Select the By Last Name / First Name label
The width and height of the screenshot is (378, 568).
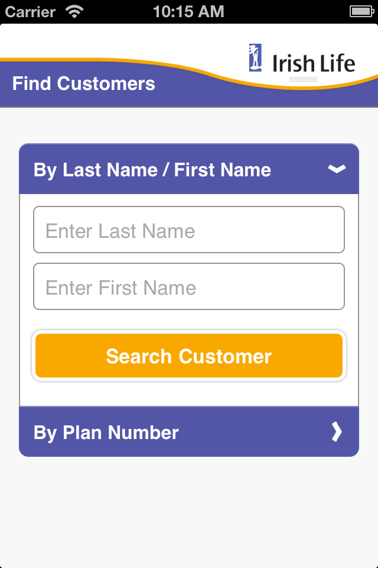click(x=152, y=170)
